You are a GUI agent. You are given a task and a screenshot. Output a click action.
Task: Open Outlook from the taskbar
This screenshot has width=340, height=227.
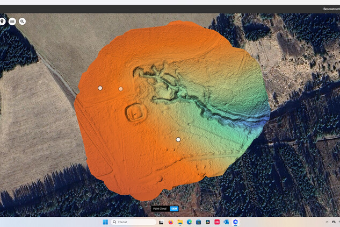pos(226,222)
